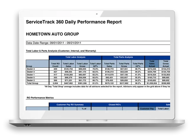Click Total Group RO count 2,004
Image resolution: width=192 pixels, height=138 pixels.
coord(55,83)
